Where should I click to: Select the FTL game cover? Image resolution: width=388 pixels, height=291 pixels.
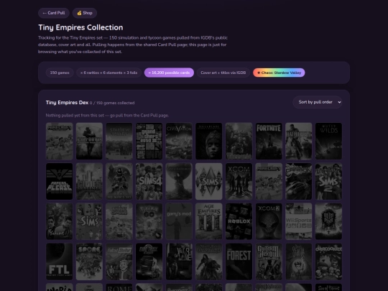point(60,262)
